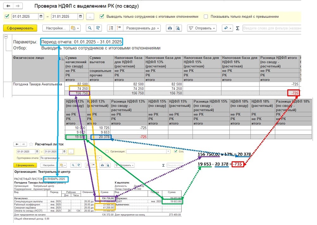Click the print icon in top report toolbar
The height and width of the screenshot is (225, 317).
pos(170,28)
